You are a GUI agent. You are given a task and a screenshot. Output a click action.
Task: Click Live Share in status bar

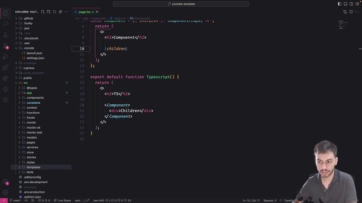(62, 201)
